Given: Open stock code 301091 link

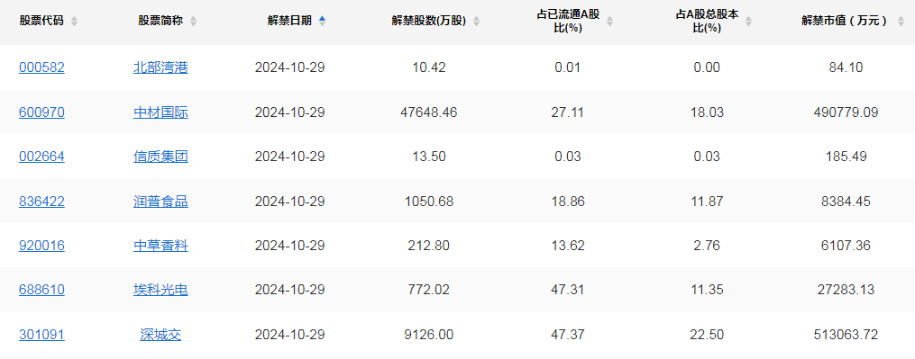Looking at the screenshot, I should [42, 335].
